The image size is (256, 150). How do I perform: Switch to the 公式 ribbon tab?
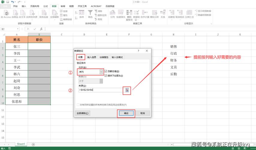pyautogui.click(x=46, y=6)
